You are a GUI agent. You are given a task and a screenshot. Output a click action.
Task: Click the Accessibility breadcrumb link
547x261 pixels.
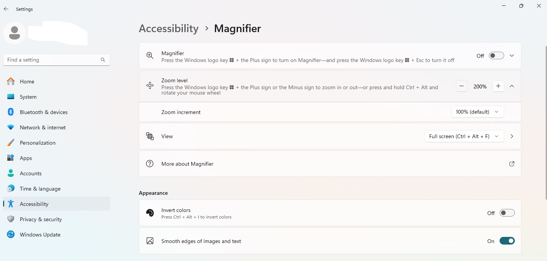pyautogui.click(x=169, y=29)
